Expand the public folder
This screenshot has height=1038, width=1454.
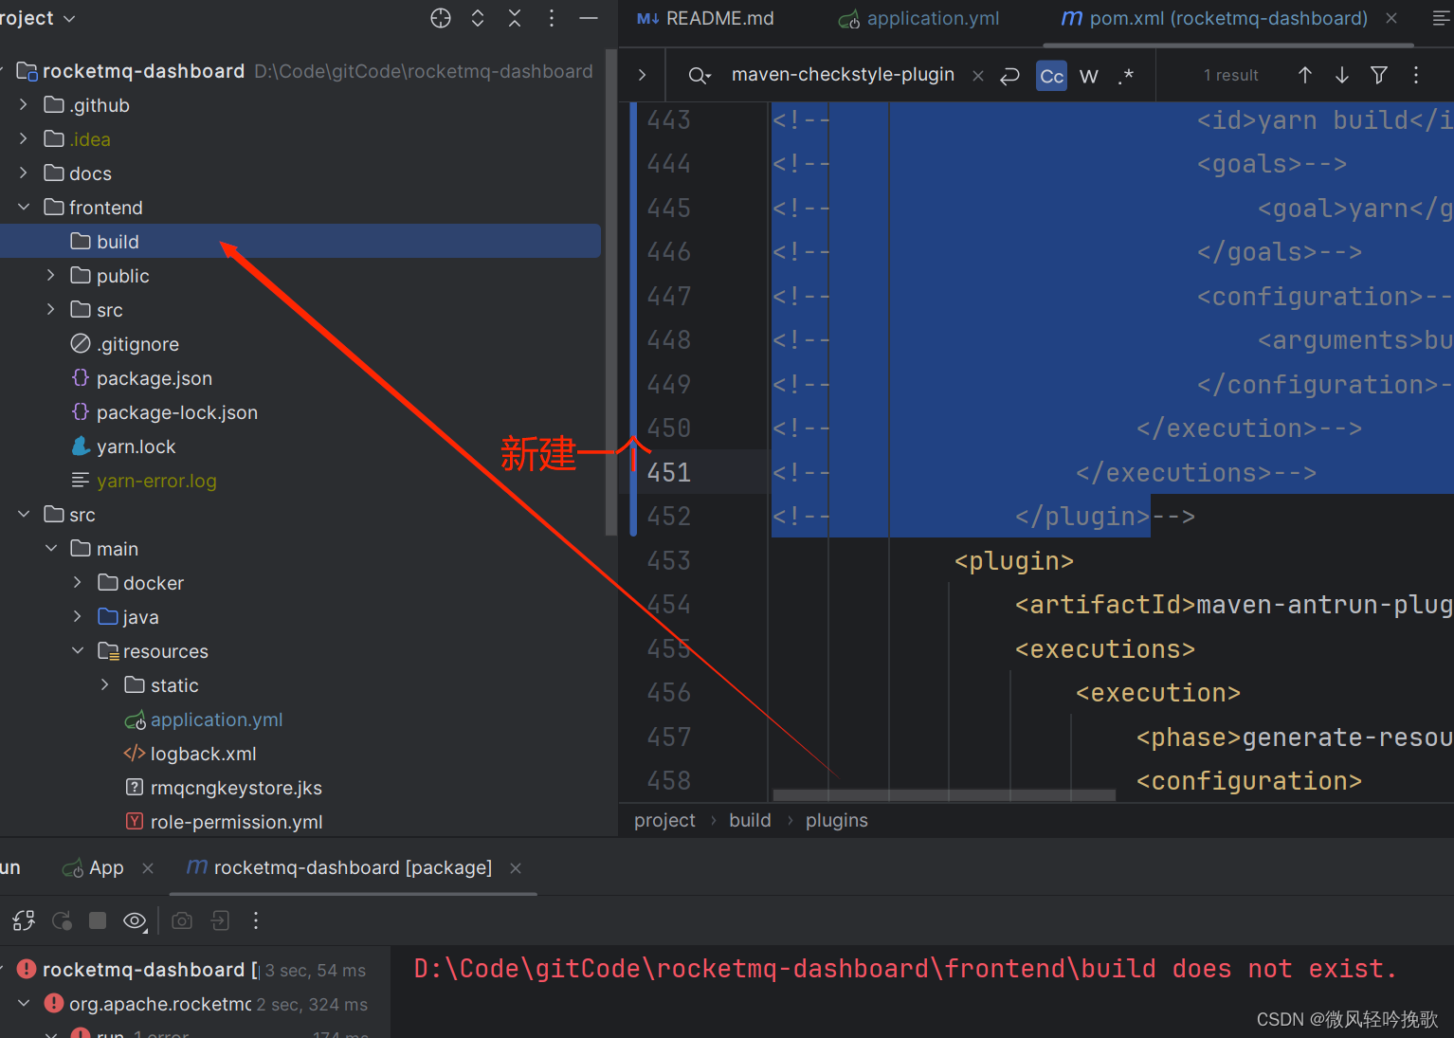tap(51, 276)
